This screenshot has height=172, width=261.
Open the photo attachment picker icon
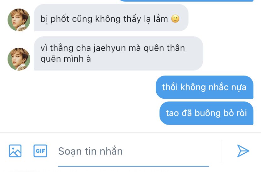point(15,151)
